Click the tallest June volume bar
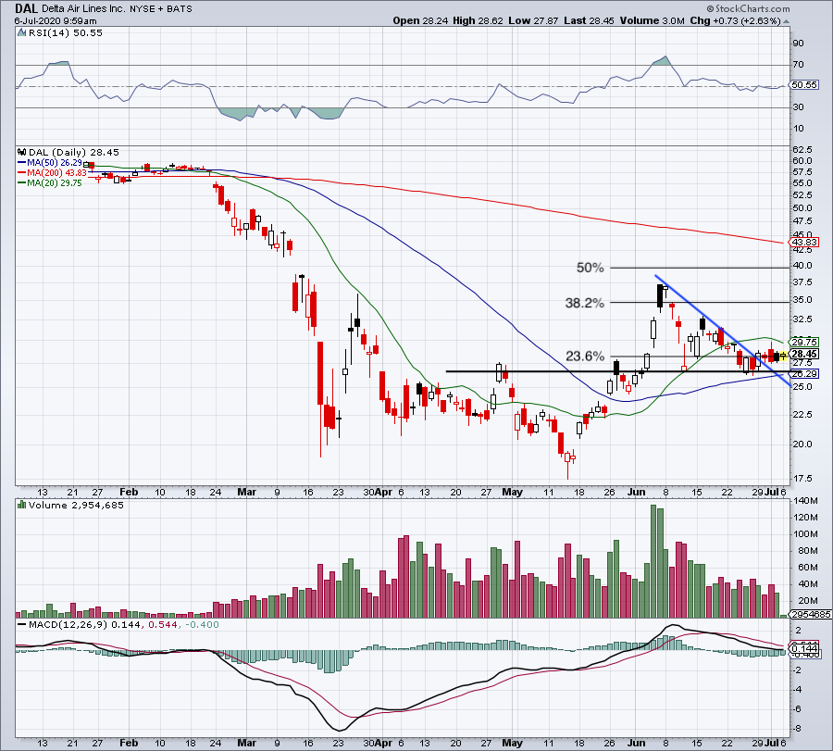This screenshot has height=751, width=833. (x=653, y=561)
